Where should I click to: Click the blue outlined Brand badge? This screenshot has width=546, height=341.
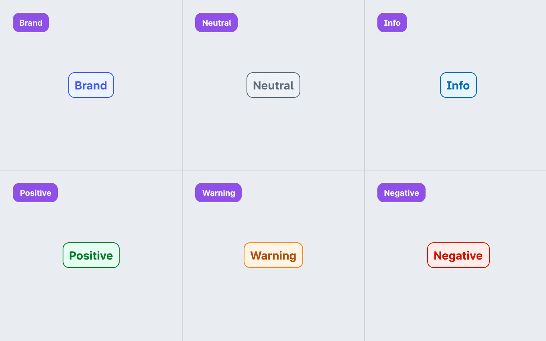coord(91,85)
